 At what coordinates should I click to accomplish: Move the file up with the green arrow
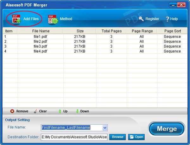pyautogui.click(x=60, y=111)
